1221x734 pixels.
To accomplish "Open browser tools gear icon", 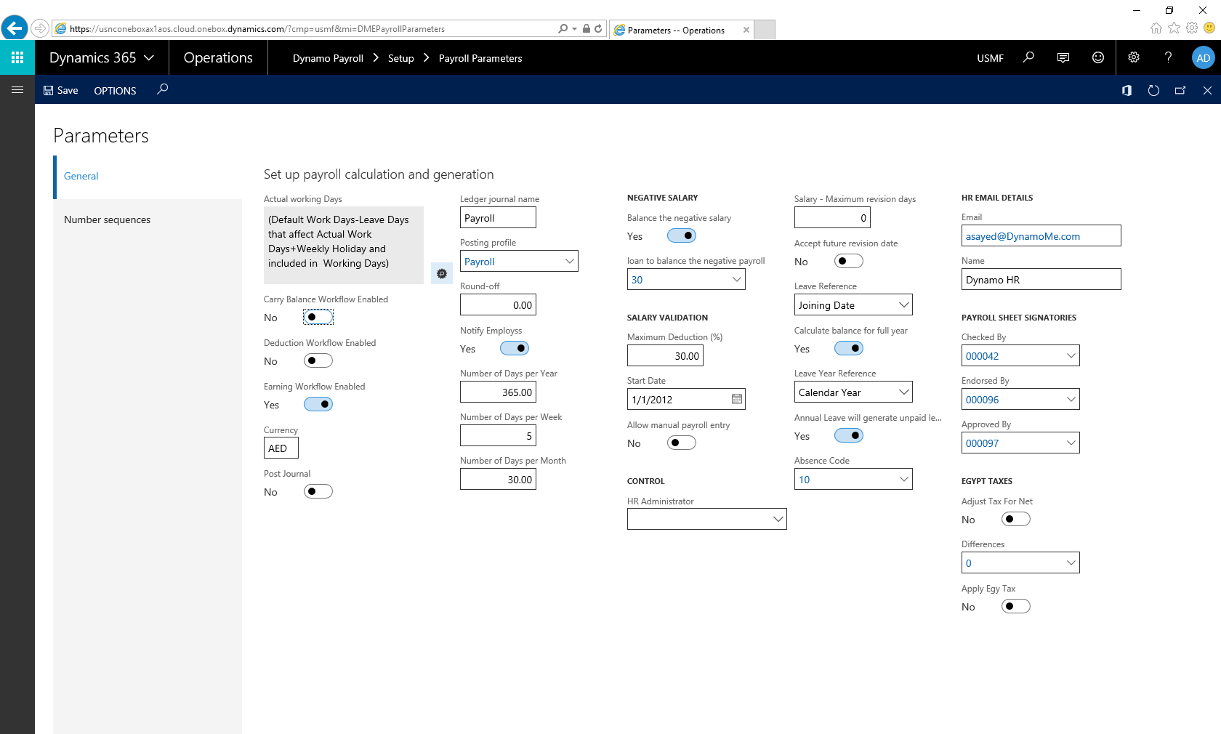I will [x=1192, y=28].
